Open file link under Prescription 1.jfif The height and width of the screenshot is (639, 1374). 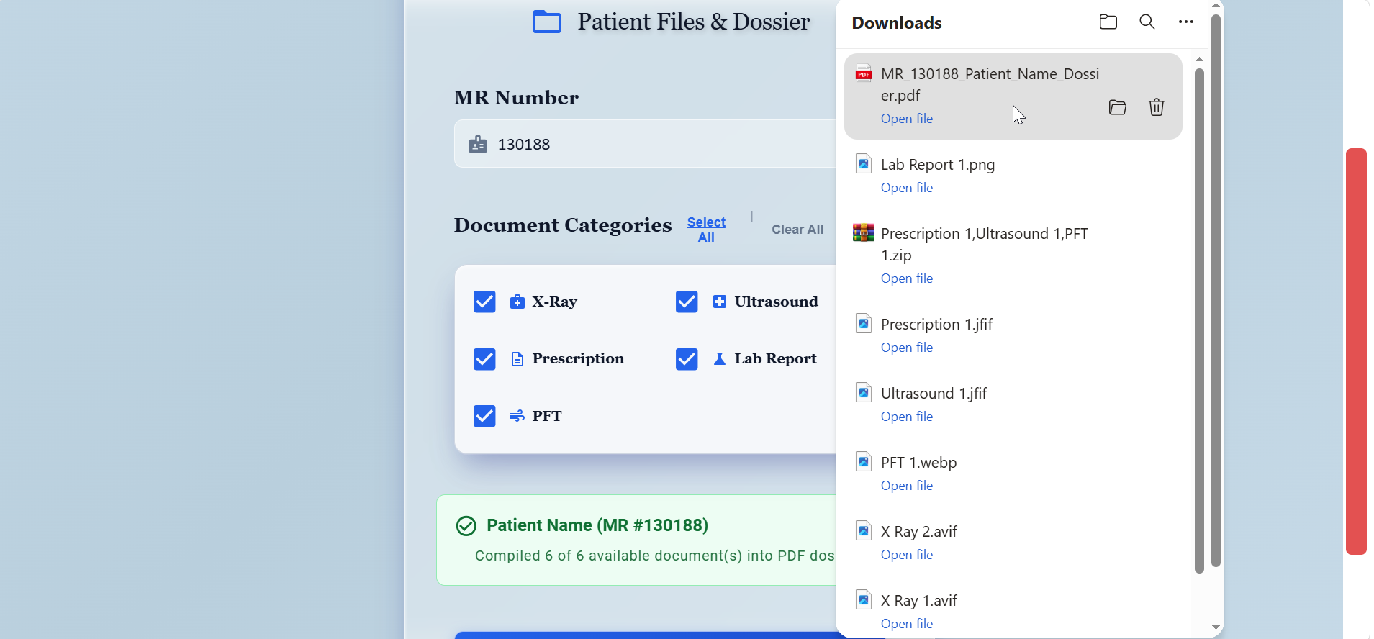coord(907,348)
